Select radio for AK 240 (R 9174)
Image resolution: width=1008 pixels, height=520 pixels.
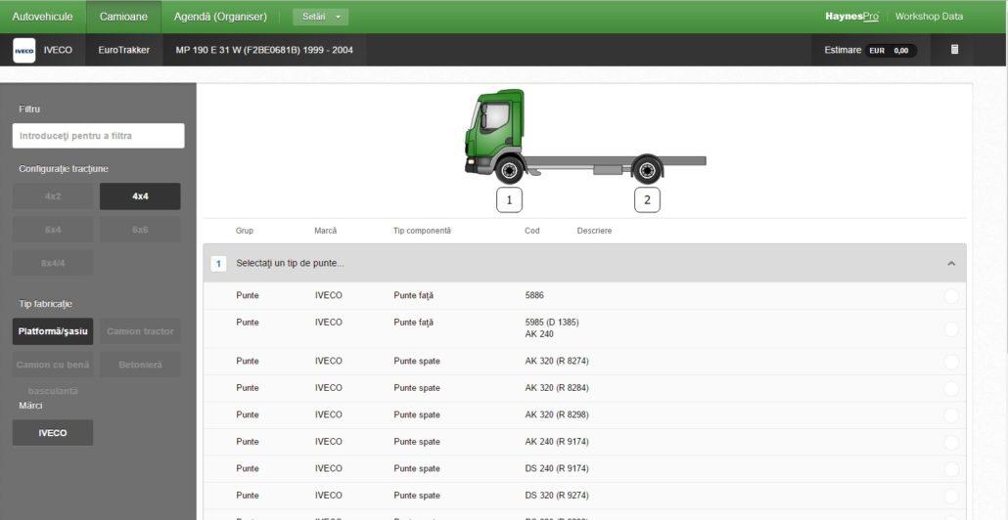951,443
